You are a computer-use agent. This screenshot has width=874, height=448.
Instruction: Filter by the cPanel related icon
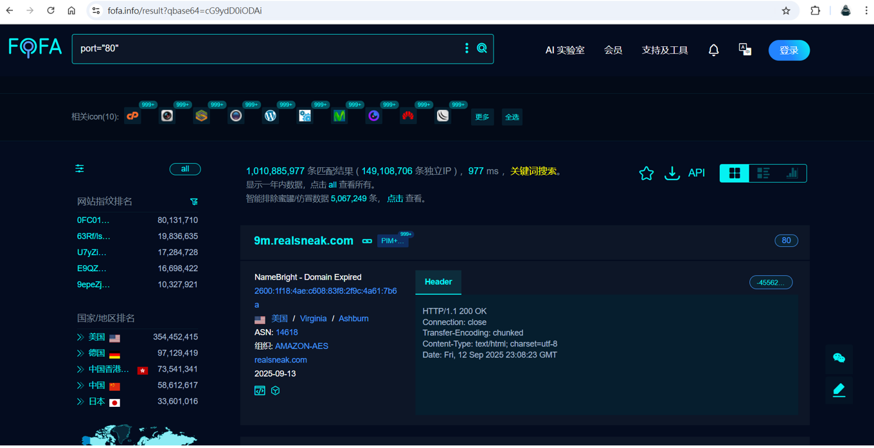[133, 116]
